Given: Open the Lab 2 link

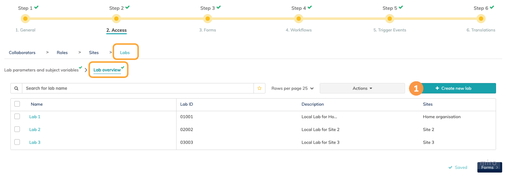Looking at the screenshot, I should click(x=35, y=130).
